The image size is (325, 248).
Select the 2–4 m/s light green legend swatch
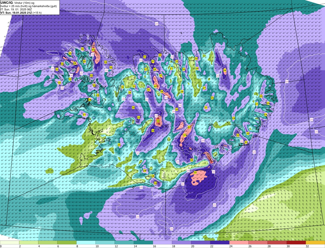29,243
